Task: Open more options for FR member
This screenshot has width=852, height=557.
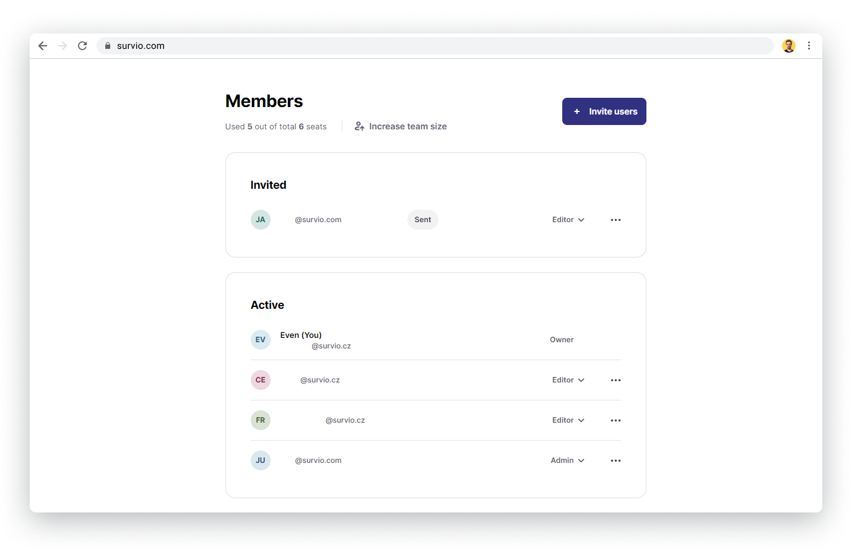Action: 615,420
